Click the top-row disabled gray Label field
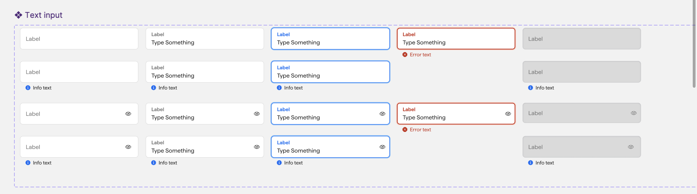Screen dimensions: 697x194 (x=582, y=39)
